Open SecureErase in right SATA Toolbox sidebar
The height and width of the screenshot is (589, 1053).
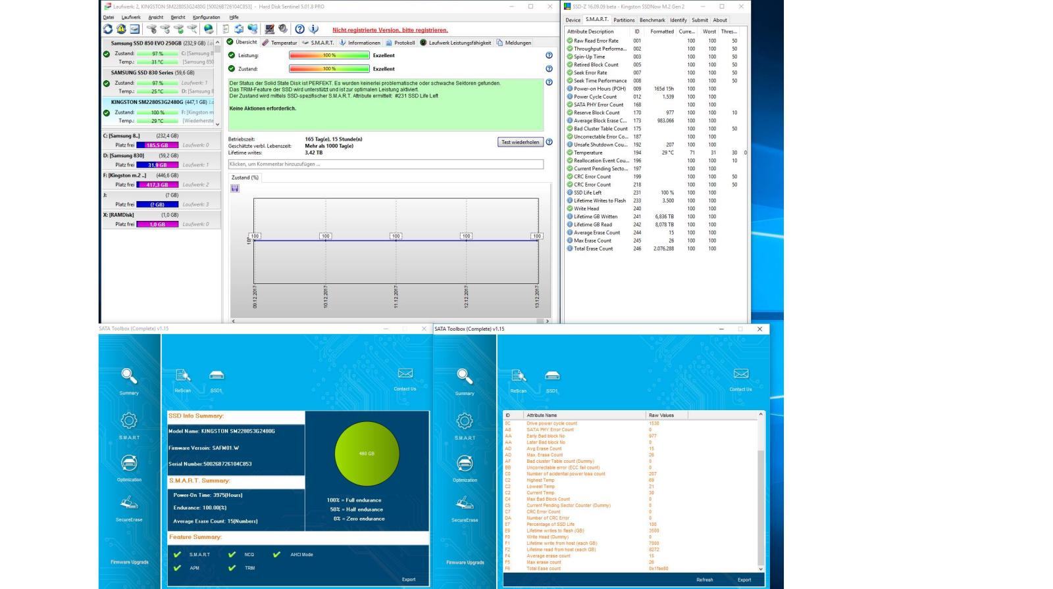[465, 509]
